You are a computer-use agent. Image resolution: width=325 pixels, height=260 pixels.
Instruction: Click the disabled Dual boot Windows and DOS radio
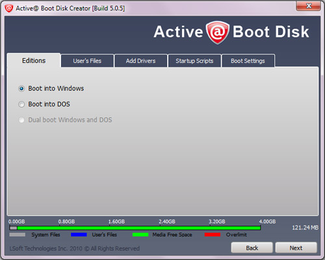pos(21,120)
